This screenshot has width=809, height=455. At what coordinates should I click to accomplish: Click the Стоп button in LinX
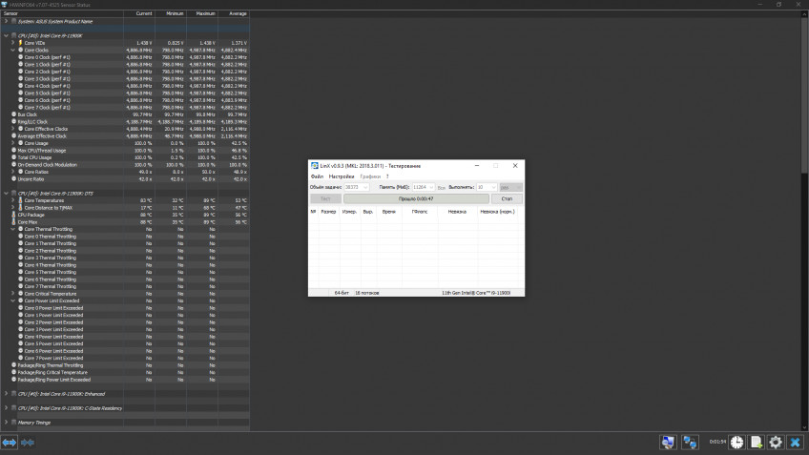[x=507, y=198]
